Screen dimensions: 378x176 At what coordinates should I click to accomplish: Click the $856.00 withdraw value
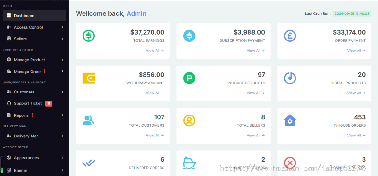[152, 75]
